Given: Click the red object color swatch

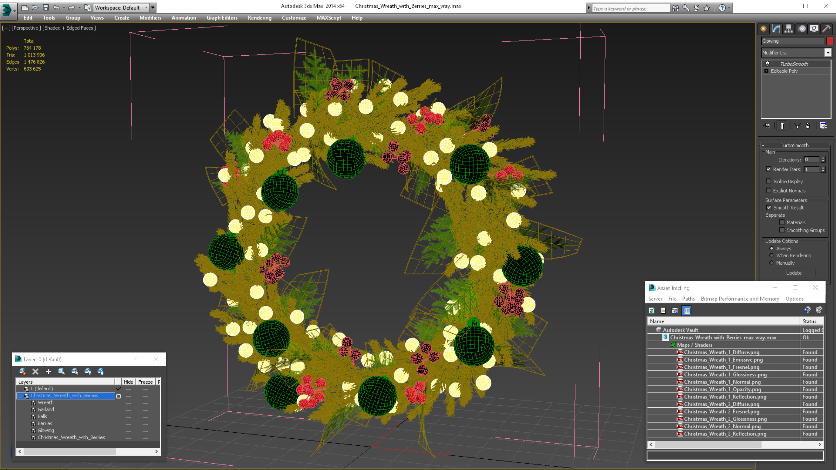Looking at the screenshot, I should [x=830, y=41].
